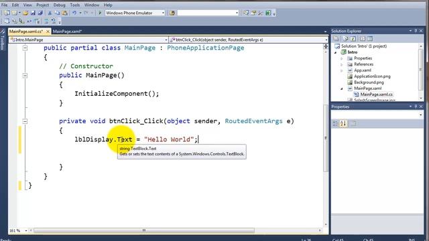429x241 pixels.
Task: Click the green Extension Manager toolbar icon
Action: [268, 13]
